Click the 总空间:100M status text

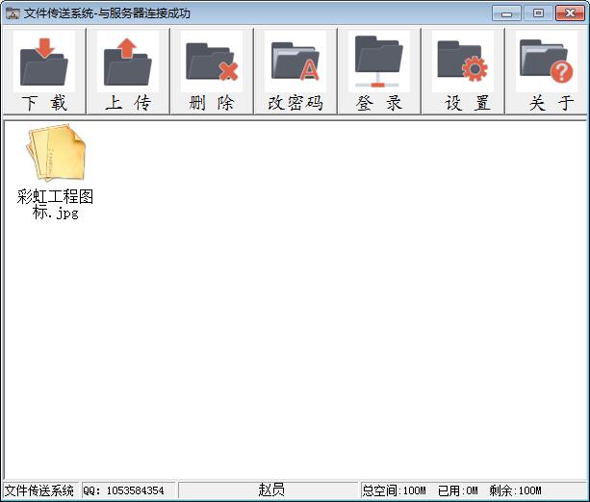tap(394, 490)
